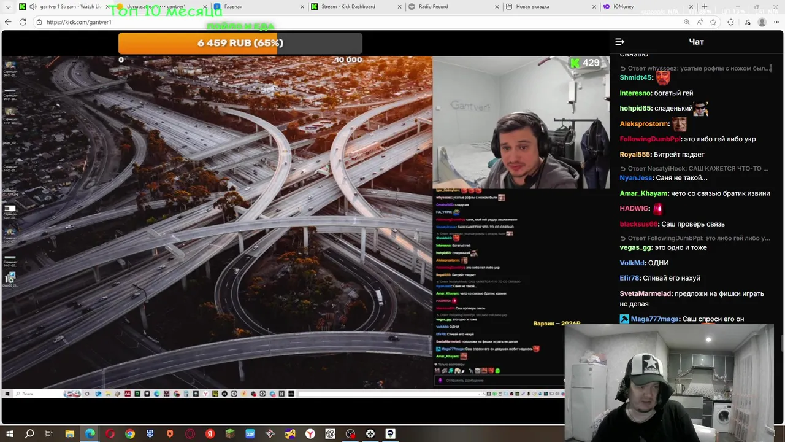Start the Read aloud feature
Image resolution: width=785 pixels, height=442 pixels.
pyautogui.click(x=700, y=22)
